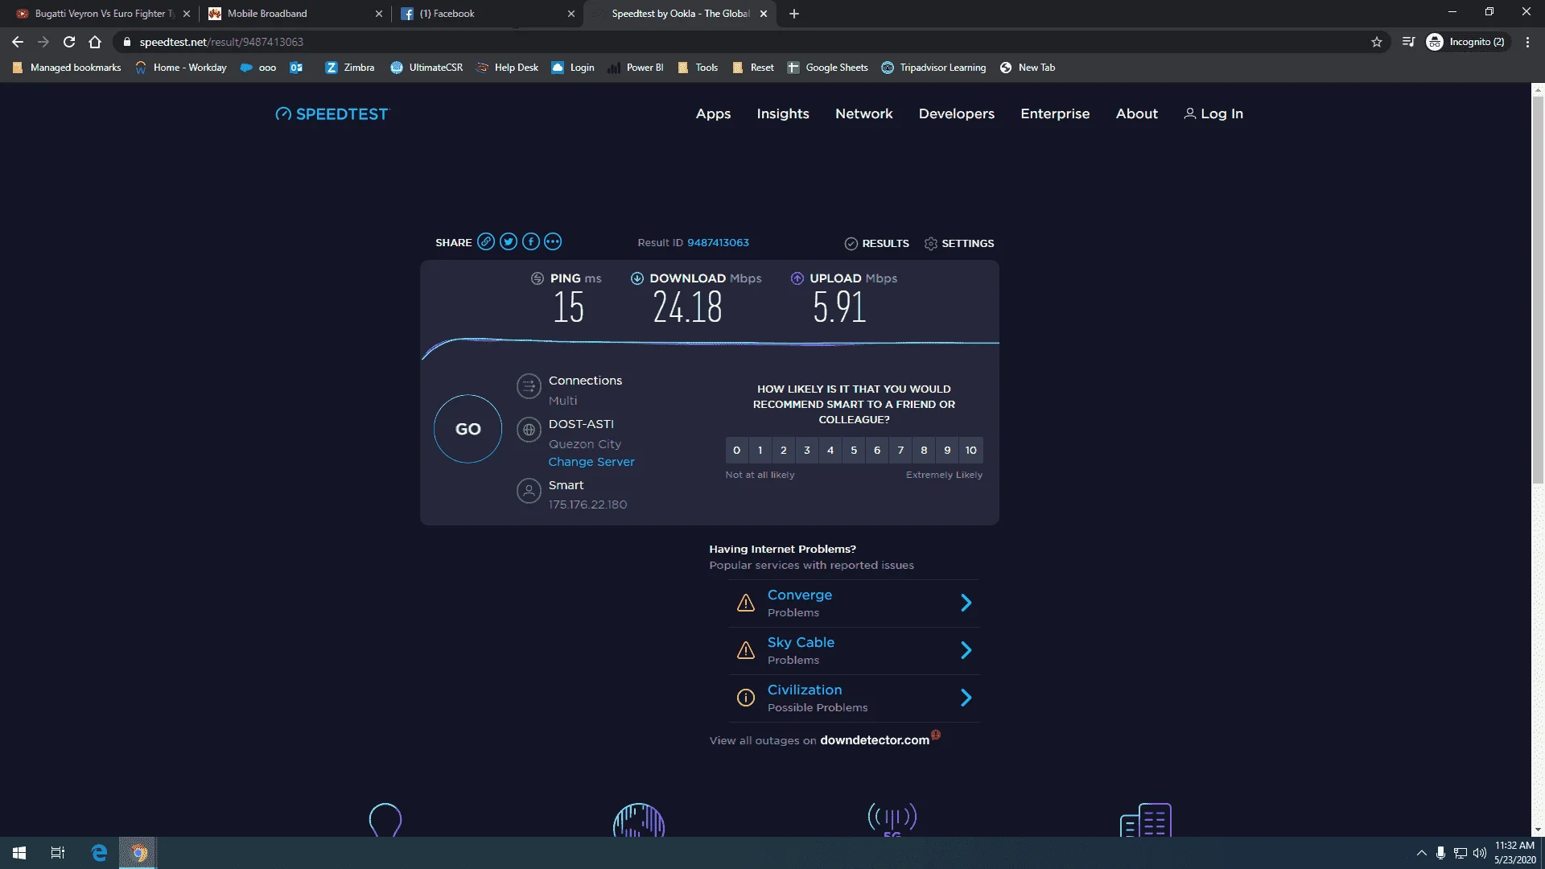Screen dimensions: 1545x869
Task: Switch to the Mobile Broadband tab
Action: [x=295, y=14]
